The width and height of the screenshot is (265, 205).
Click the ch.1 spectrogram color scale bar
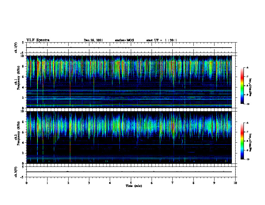(x=242, y=86)
